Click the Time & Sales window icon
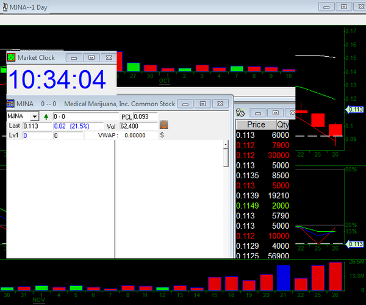The height and width of the screenshot is (305, 366). [x=240, y=113]
